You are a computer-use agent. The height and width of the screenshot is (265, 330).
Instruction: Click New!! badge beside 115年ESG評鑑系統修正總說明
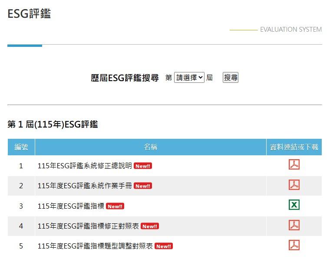[x=143, y=166]
